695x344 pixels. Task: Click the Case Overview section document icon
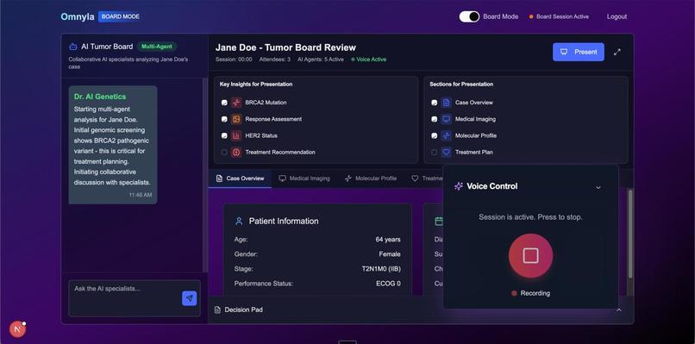[x=447, y=103]
